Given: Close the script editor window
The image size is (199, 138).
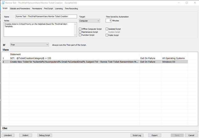Looking at the screenshot, I should coord(195,3).
